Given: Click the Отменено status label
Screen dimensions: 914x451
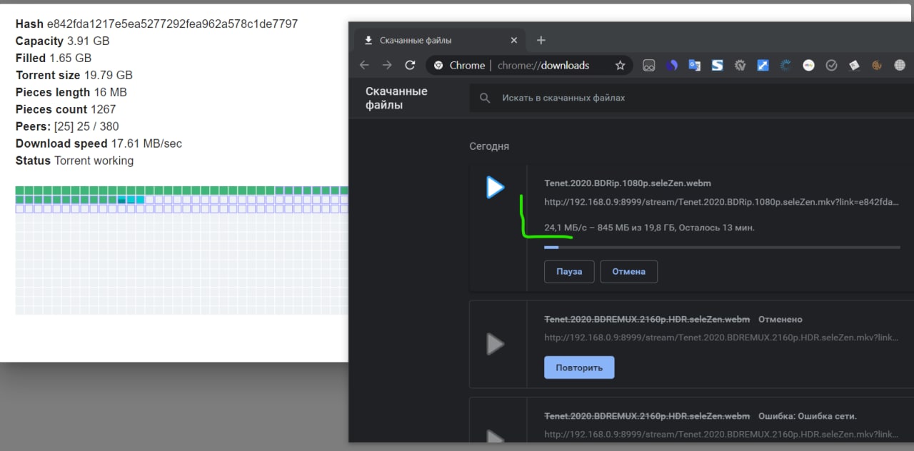Looking at the screenshot, I should coord(780,319).
